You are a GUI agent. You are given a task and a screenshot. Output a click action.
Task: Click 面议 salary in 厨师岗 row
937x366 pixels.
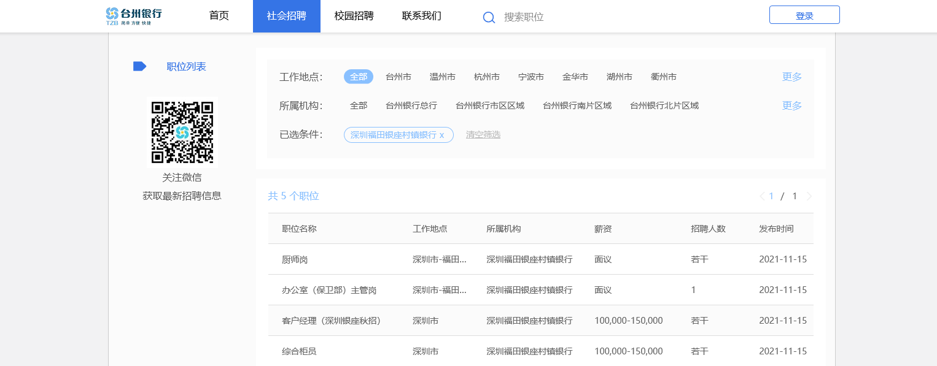[x=603, y=259]
